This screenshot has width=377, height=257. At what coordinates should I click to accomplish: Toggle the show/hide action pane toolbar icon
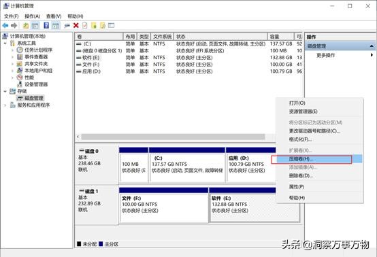[56, 25]
